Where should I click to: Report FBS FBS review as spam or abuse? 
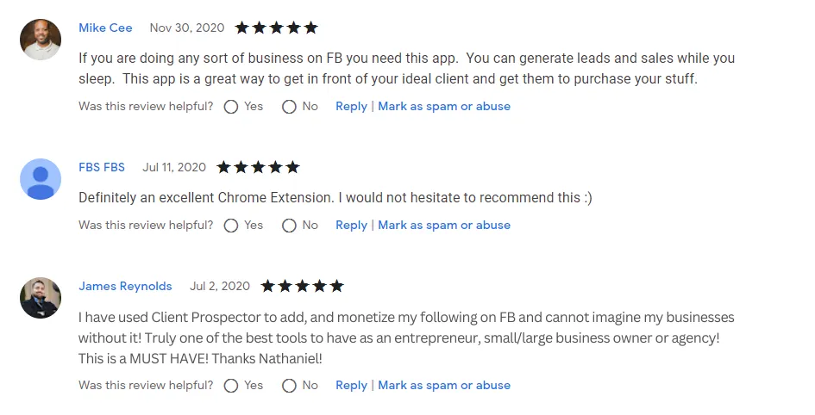point(444,225)
